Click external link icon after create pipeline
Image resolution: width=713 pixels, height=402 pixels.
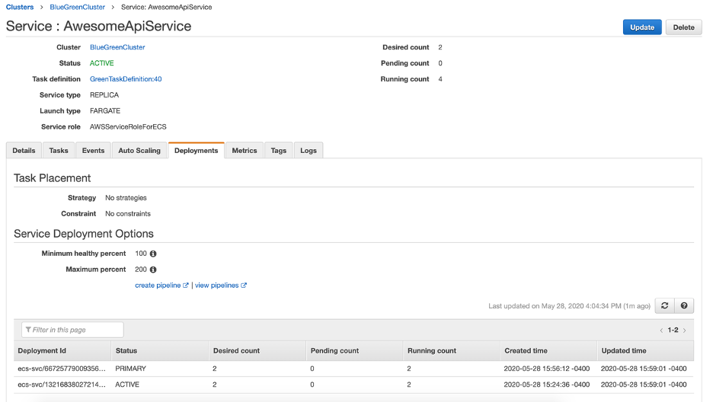(x=186, y=286)
